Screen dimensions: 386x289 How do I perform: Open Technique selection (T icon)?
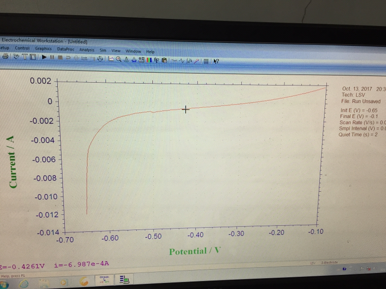25,57
